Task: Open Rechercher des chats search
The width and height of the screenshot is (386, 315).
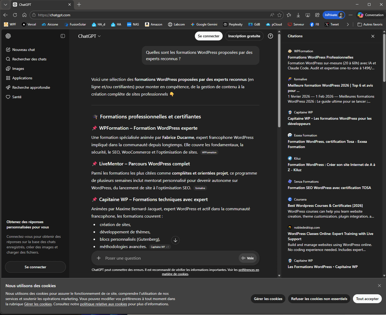Action: pos(29,59)
